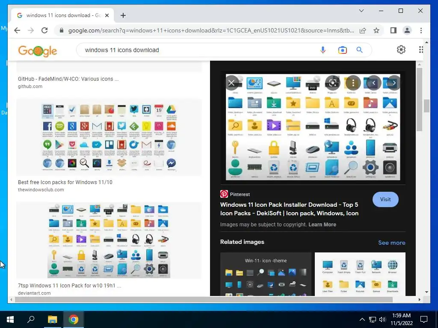Click the horizontal scrollbar at bottom
Image resolution: width=438 pixels, height=328 pixels.
click(x=204, y=299)
